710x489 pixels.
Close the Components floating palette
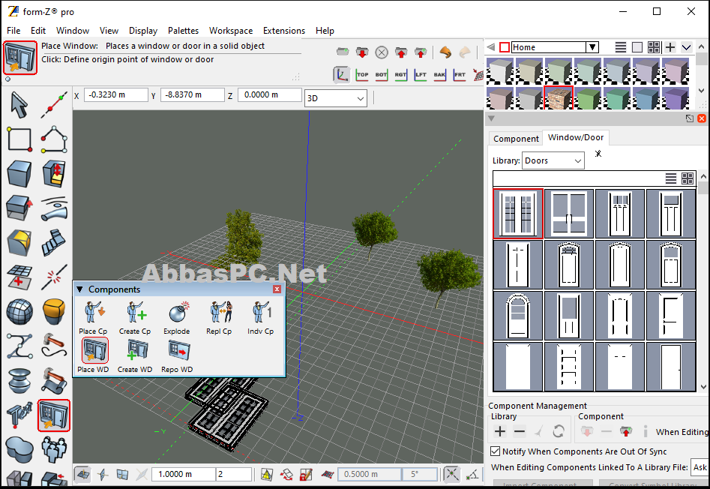(x=277, y=289)
